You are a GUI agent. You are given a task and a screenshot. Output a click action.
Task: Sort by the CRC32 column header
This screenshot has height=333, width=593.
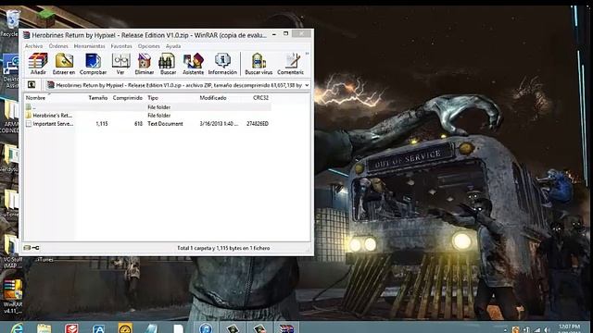pyautogui.click(x=260, y=98)
